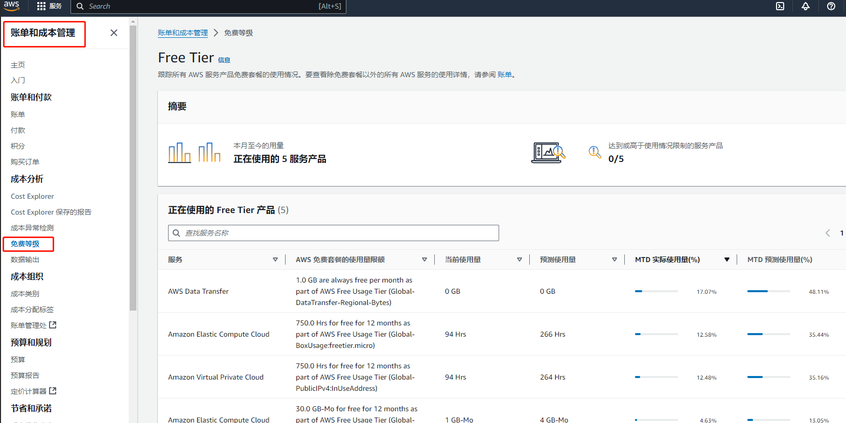Open Cost Explorer from the sidebar
The height and width of the screenshot is (423, 846).
[32, 196]
